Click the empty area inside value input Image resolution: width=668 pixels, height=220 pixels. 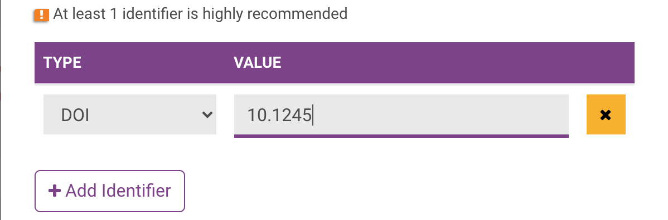click(x=441, y=114)
